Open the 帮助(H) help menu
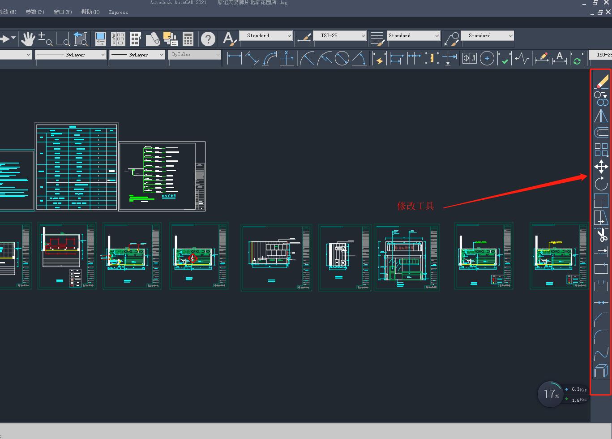Viewport: 612px width, 439px height. point(90,12)
